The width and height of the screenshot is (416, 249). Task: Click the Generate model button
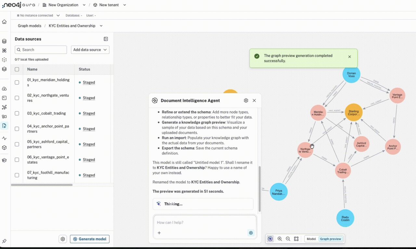coord(90,239)
